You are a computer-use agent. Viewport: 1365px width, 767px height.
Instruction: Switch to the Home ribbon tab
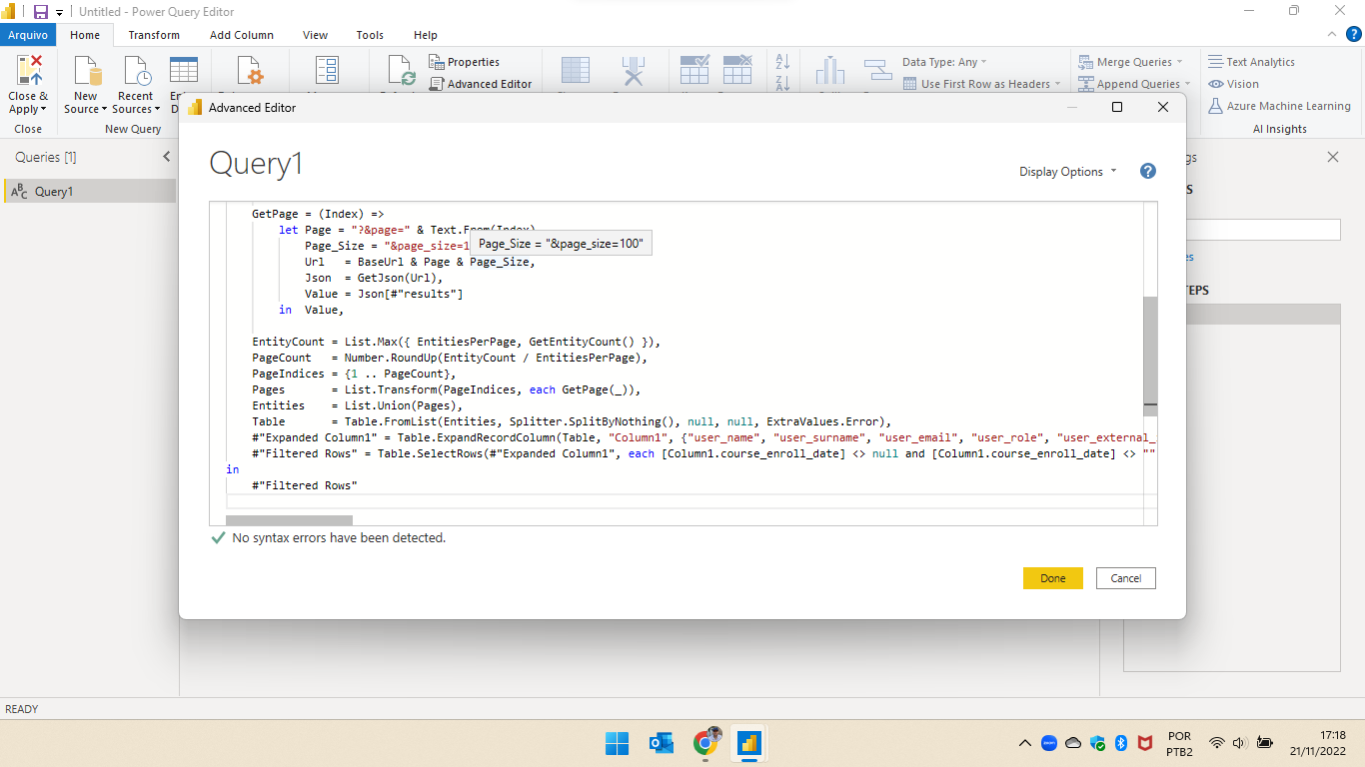click(85, 35)
